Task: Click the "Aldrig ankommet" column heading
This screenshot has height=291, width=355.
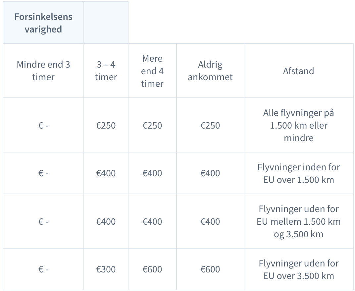Action: 210,71
